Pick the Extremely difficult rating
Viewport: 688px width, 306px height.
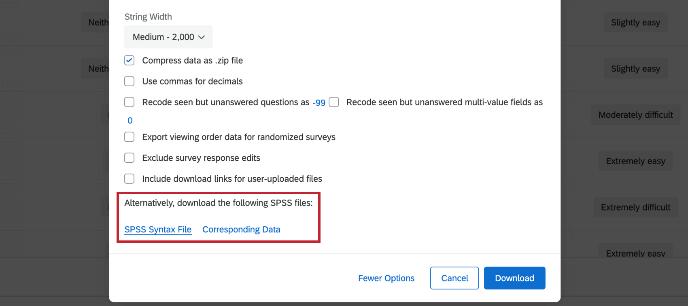[x=635, y=207]
